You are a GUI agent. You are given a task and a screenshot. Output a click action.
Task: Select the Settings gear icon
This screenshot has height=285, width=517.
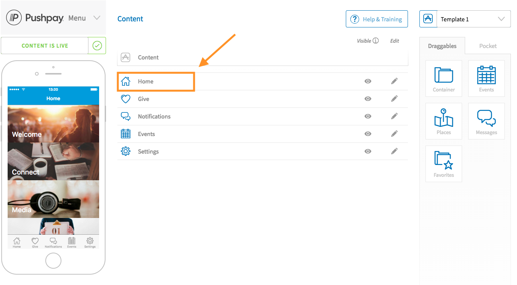point(125,151)
